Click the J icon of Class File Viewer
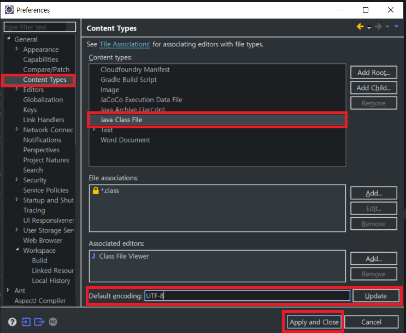The height and width of the screenshot is (333, 406). point(94,256)
